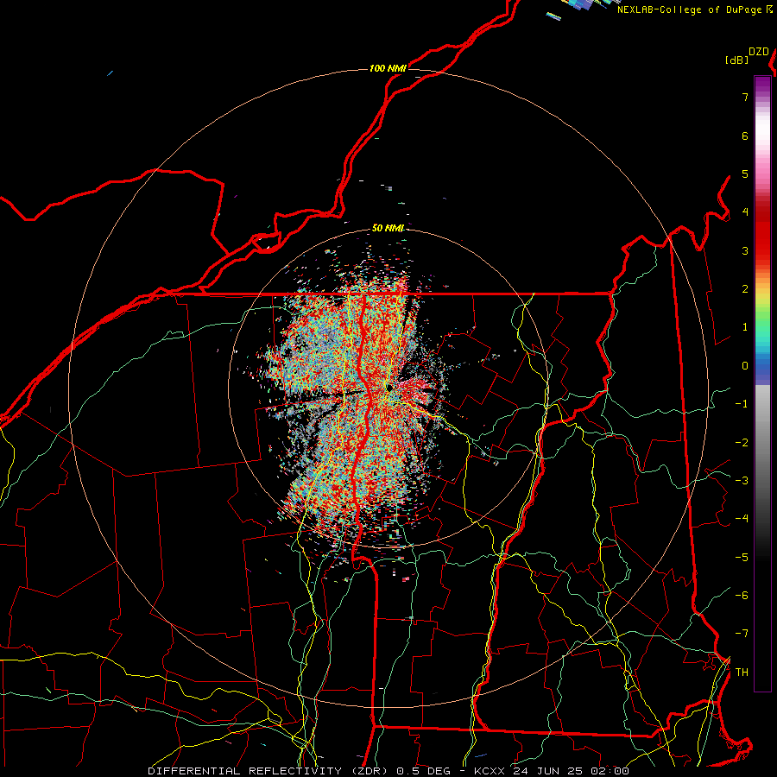This screenshot has width=777, height=777.
Task: Click the 1 tick on the color scale
Action: pos(745,327)
